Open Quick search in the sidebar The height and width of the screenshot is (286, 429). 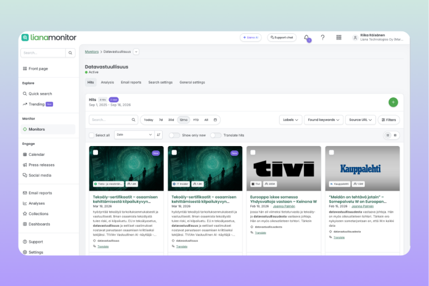coord(37,94)
